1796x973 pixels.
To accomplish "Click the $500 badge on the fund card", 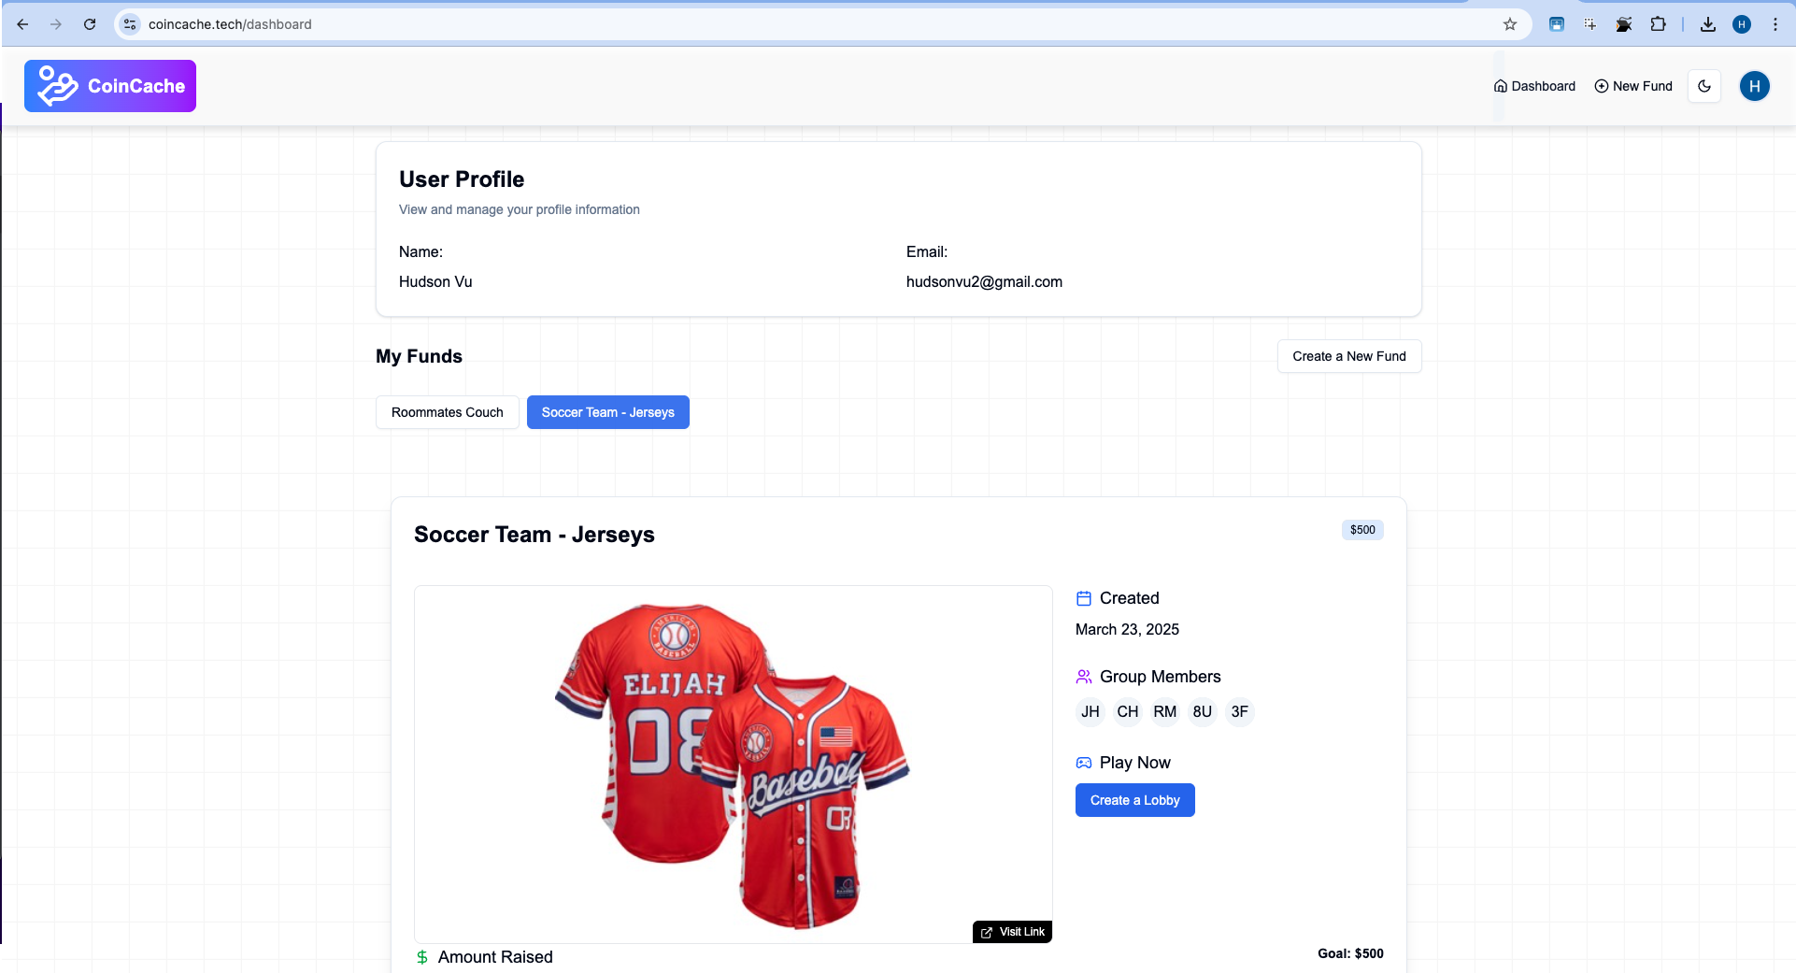I will [x=1362, y=530].
